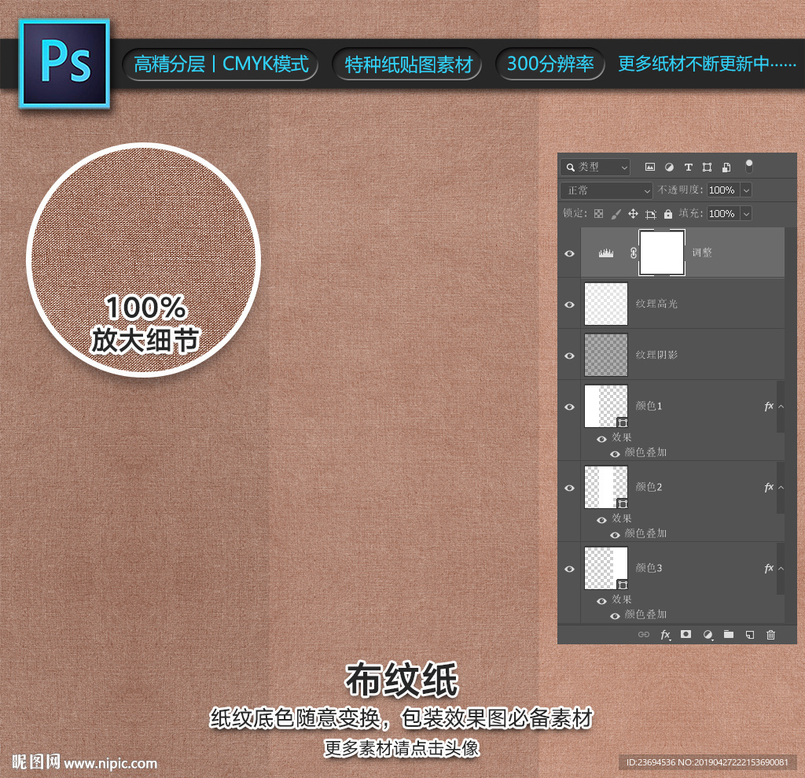
Task: Click the www.nipic.com link
Action: (110, 763)
